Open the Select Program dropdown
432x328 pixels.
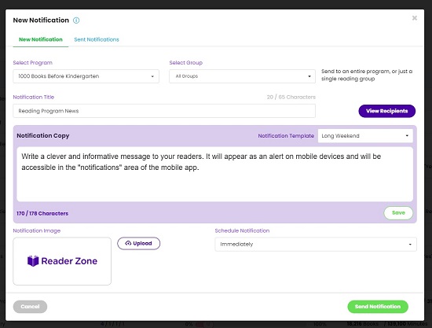[86, 76]
